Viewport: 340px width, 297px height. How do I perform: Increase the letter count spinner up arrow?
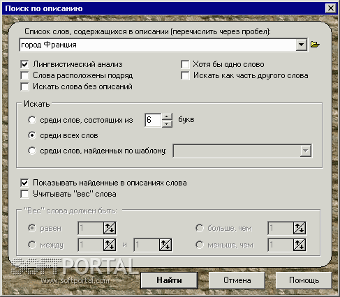point(167,116)
